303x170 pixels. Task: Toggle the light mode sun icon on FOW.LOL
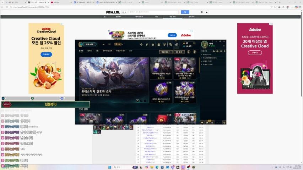(202, 12)
